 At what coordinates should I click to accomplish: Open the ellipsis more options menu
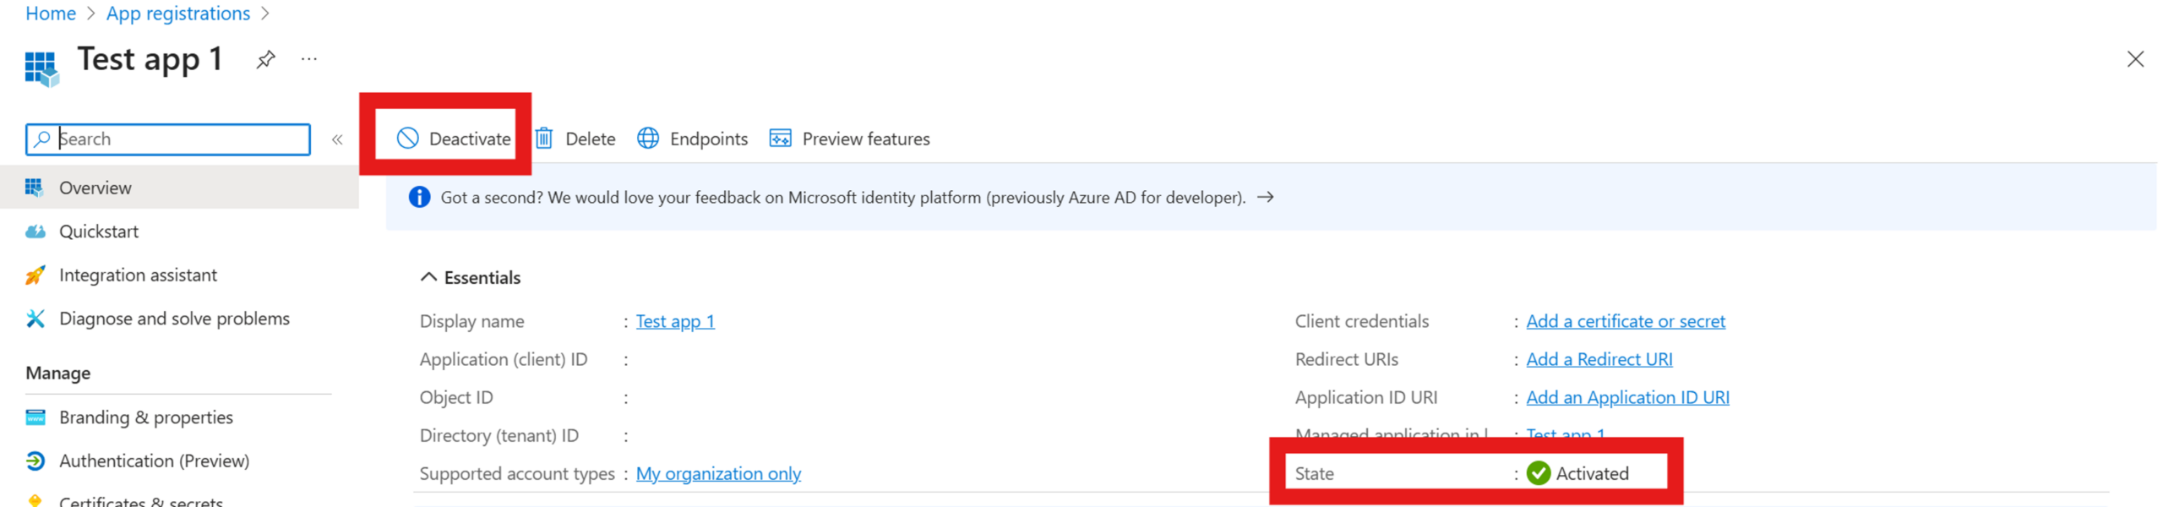coord(309,59)
